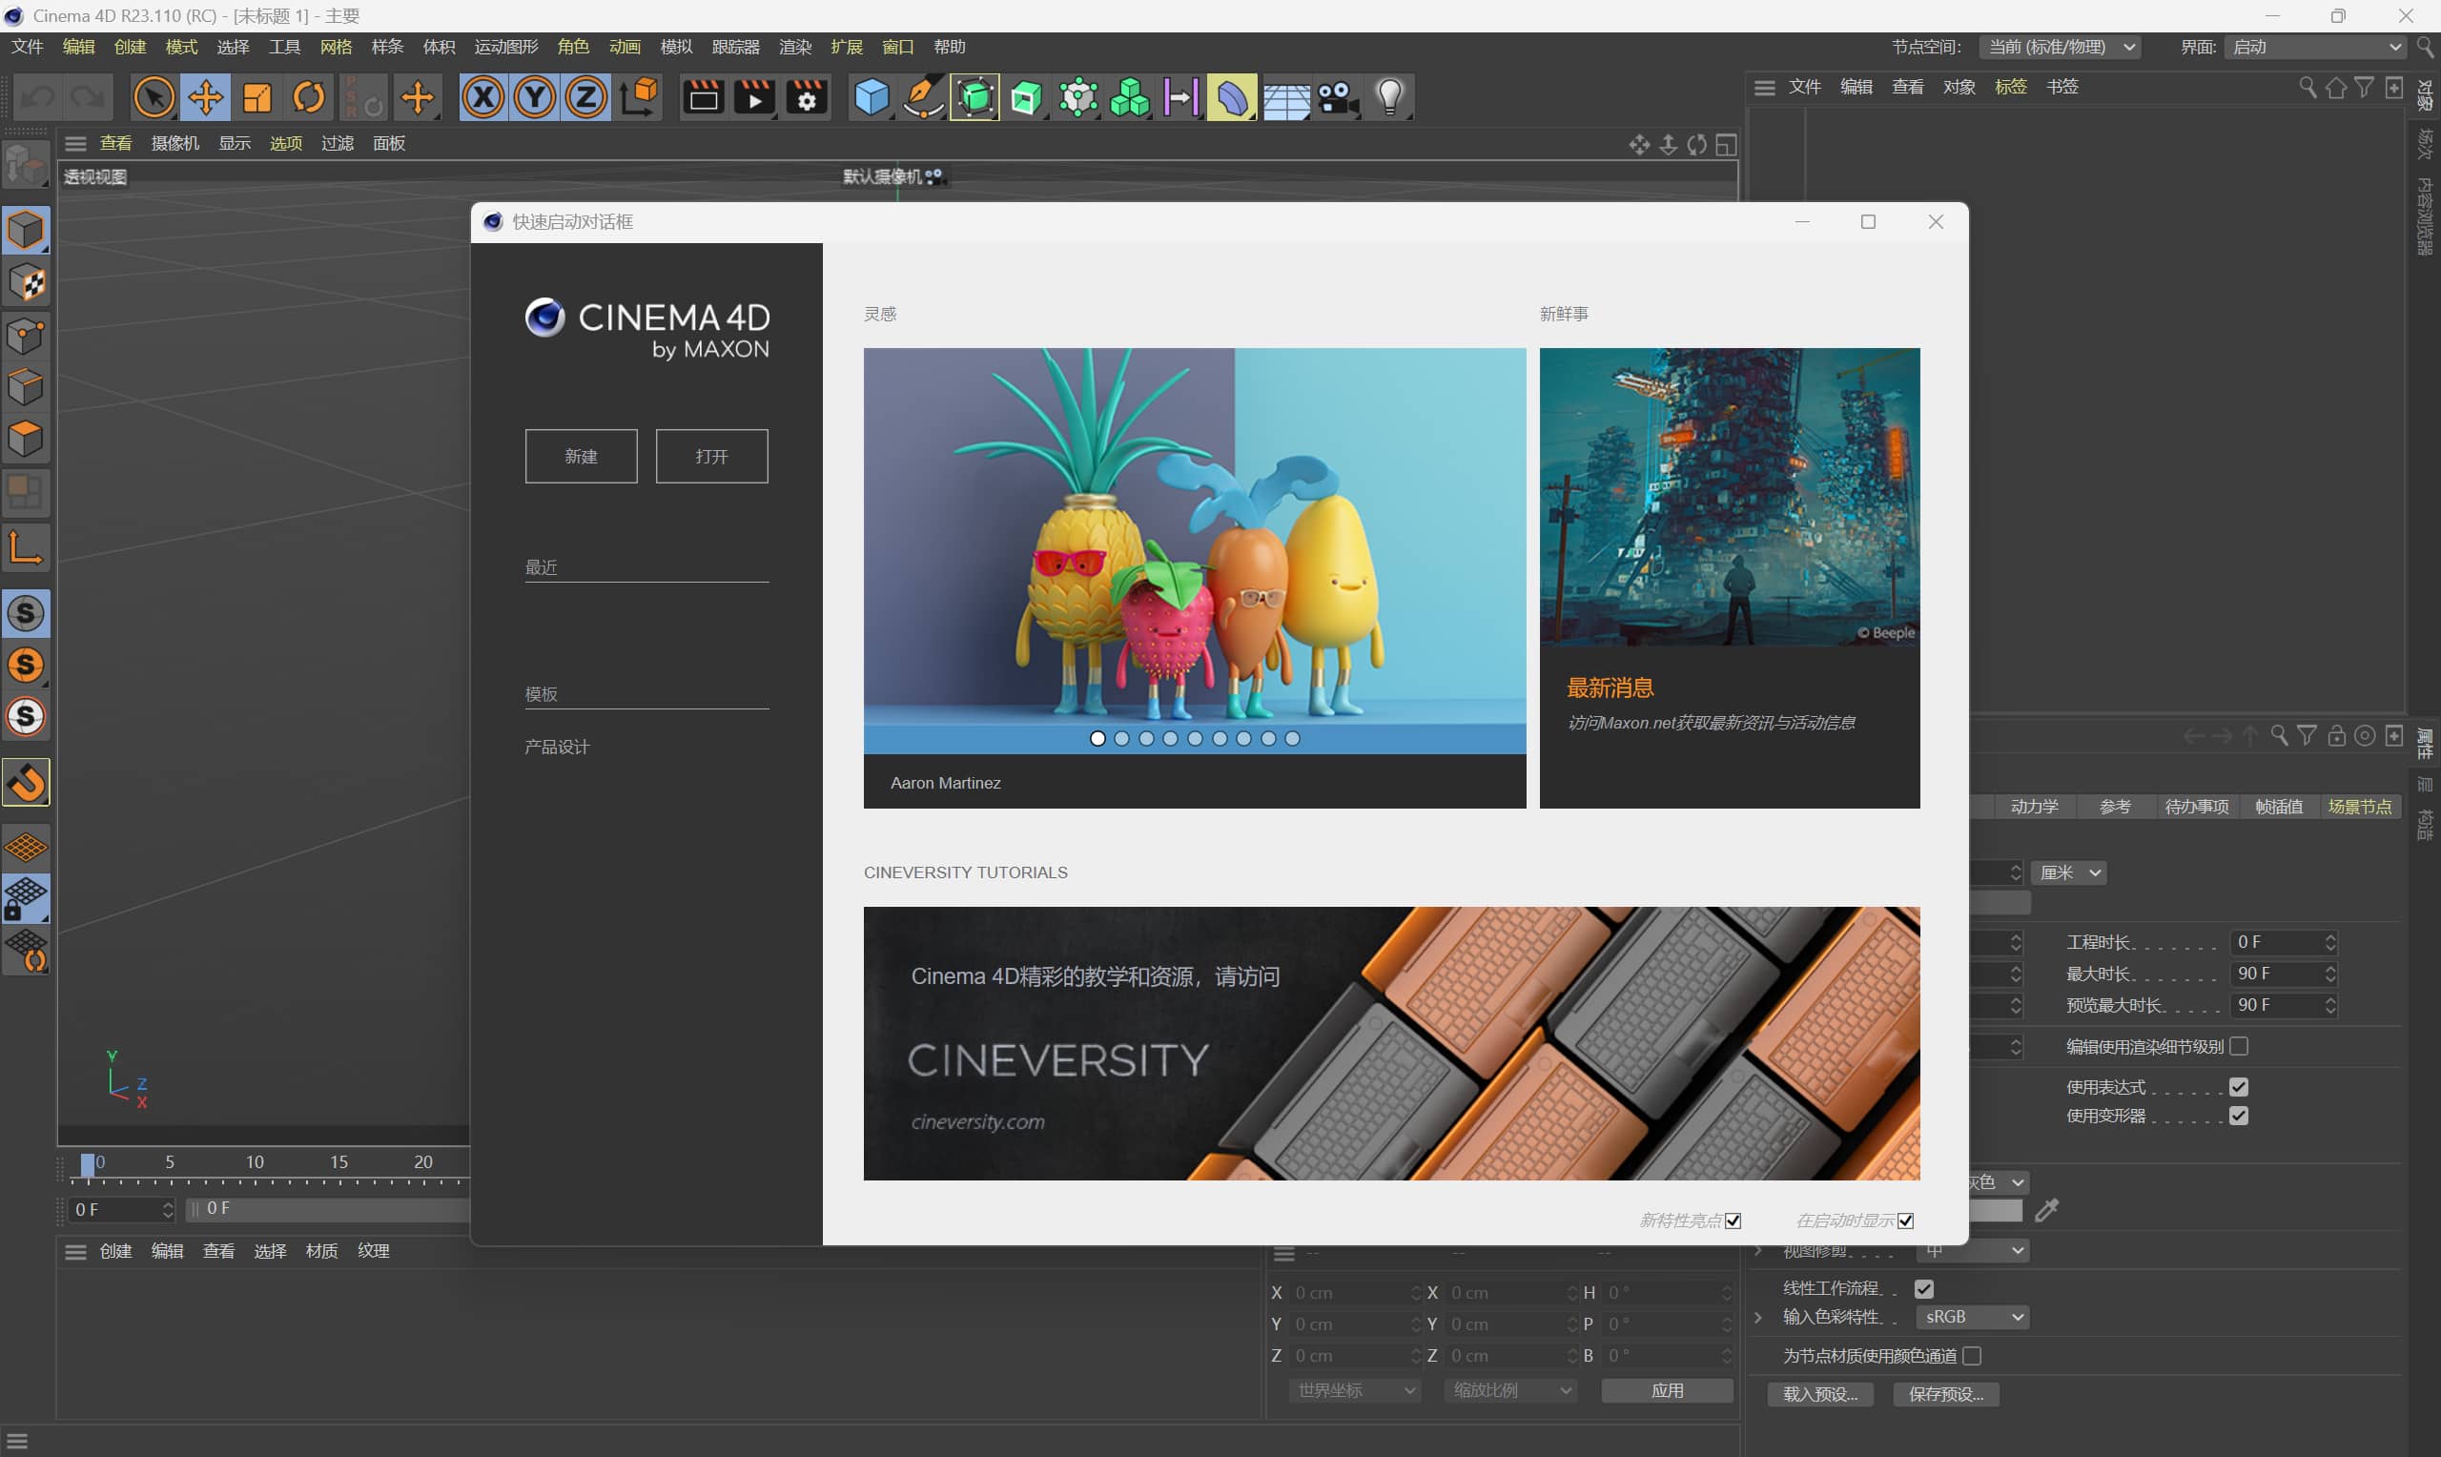This screenshot has height=1457, width=2441.
Task: Switch to Edges mode
Action: (x=26, y=387)
